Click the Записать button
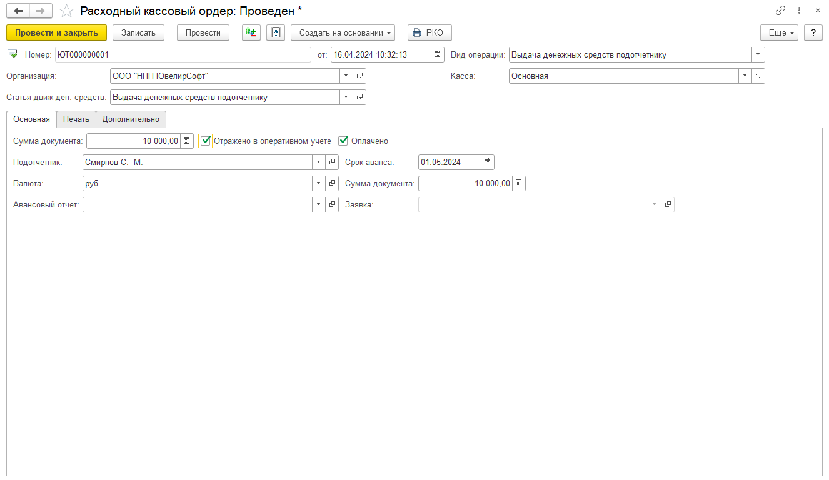The width and height of the screenshot is (829, 480). click(x=138, y=32)
